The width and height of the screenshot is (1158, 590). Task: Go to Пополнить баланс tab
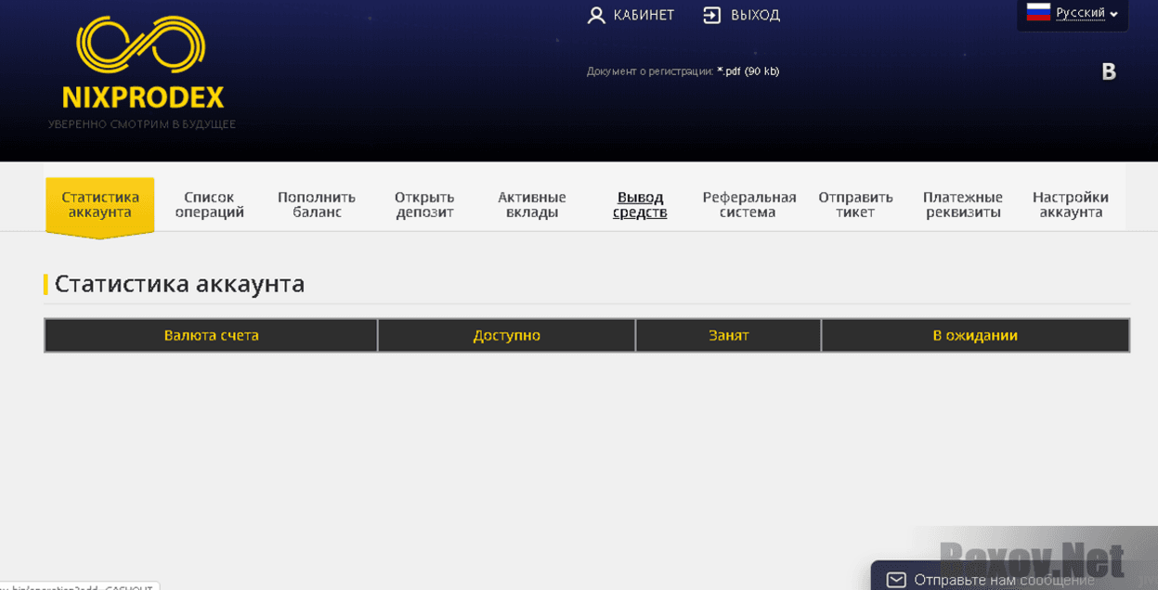(317, 205)
